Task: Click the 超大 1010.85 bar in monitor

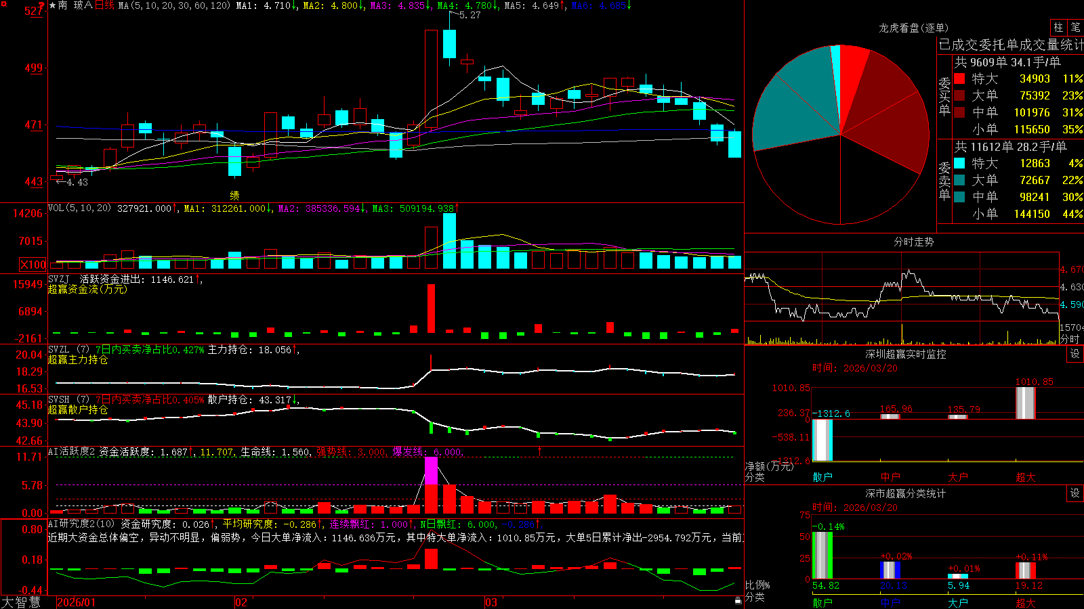Action: pos(1026,403)
